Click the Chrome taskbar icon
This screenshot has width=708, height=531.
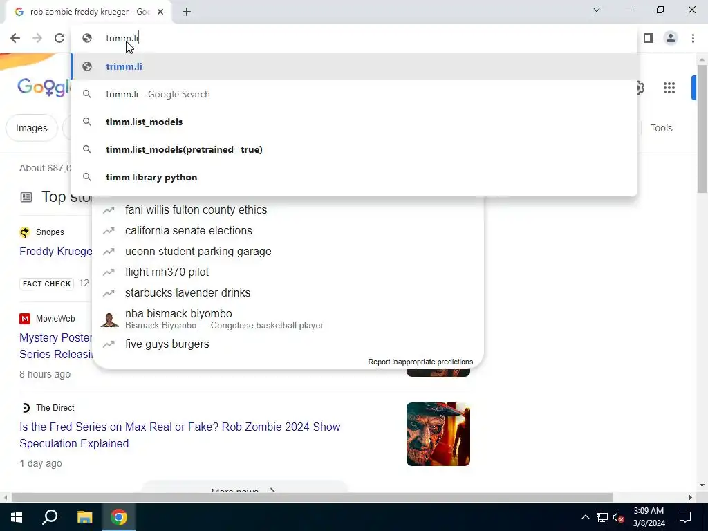(x=119, y=517)
